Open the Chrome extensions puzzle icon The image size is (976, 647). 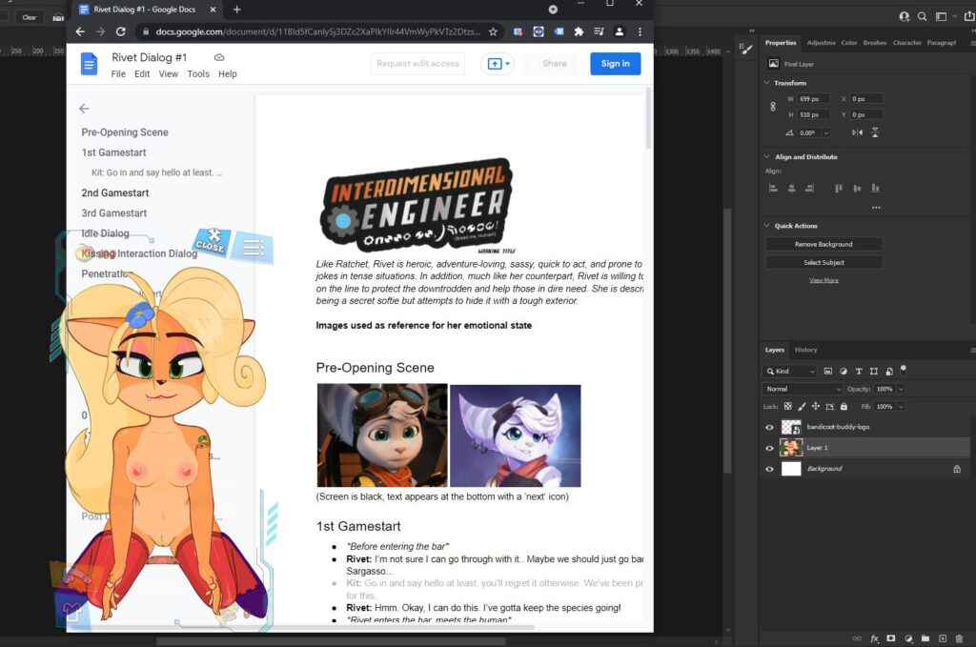tap(579, 31)
